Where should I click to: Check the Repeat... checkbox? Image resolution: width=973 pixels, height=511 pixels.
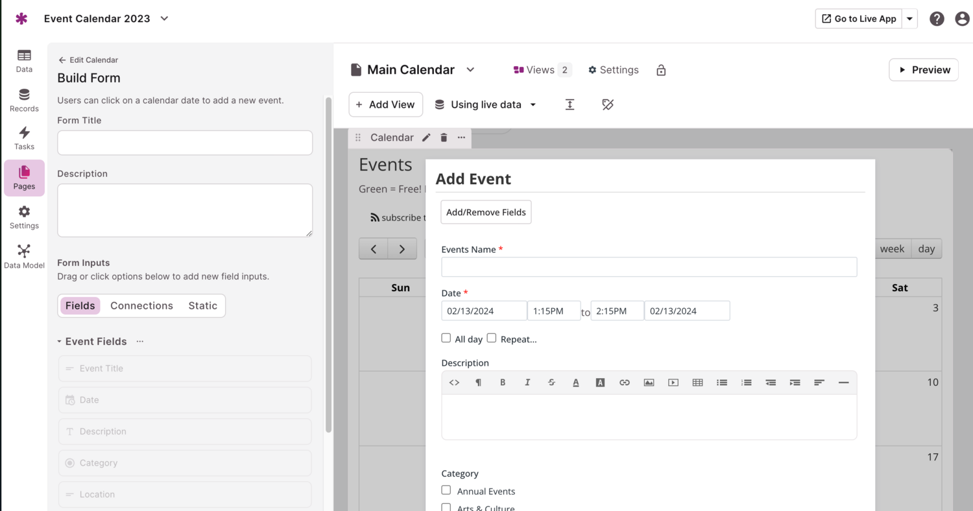(x=492, y=338)
